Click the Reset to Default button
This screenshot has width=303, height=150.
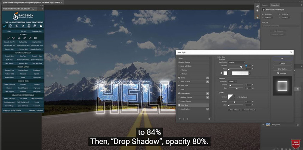(x=249, y=110)
